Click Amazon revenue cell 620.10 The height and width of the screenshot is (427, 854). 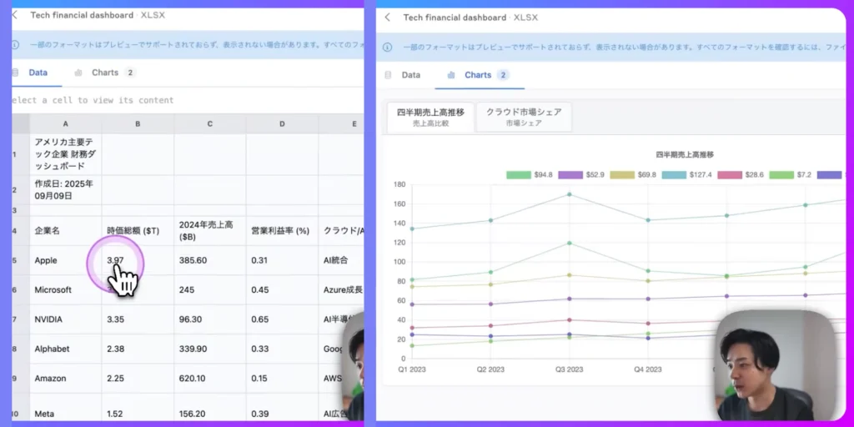coord(209,378)
